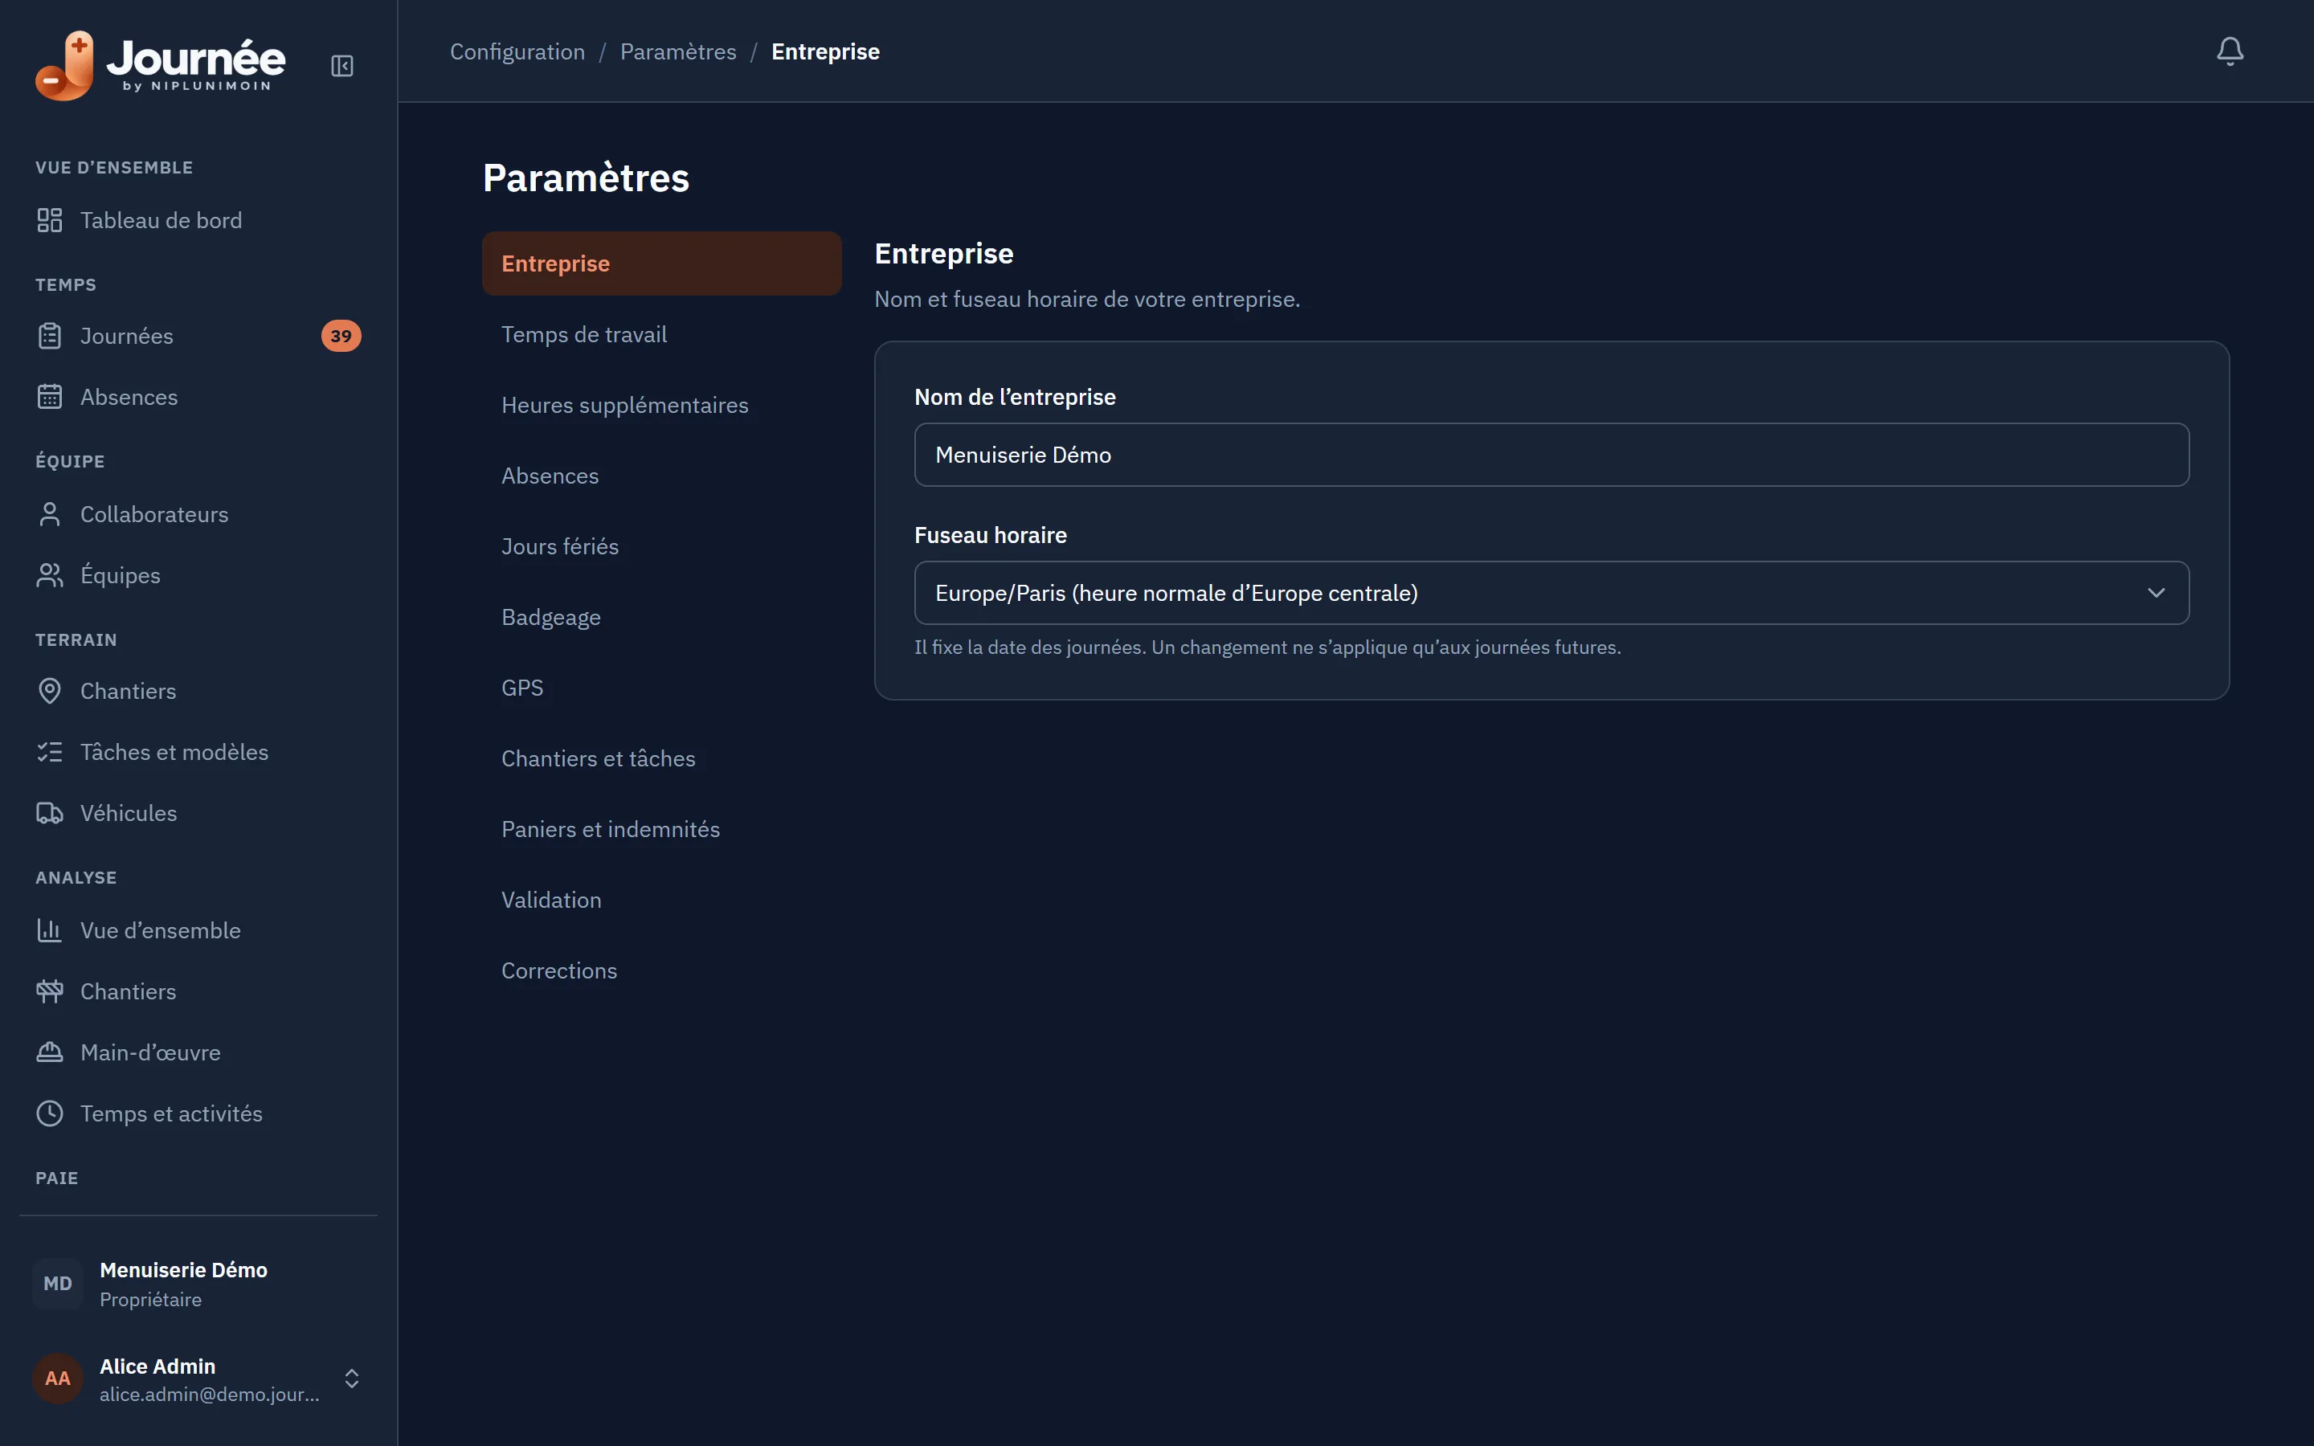This screenshot has width=2314, height=1446.
Task: Open the Validation settings tab
Action: [x=662, y=900]
